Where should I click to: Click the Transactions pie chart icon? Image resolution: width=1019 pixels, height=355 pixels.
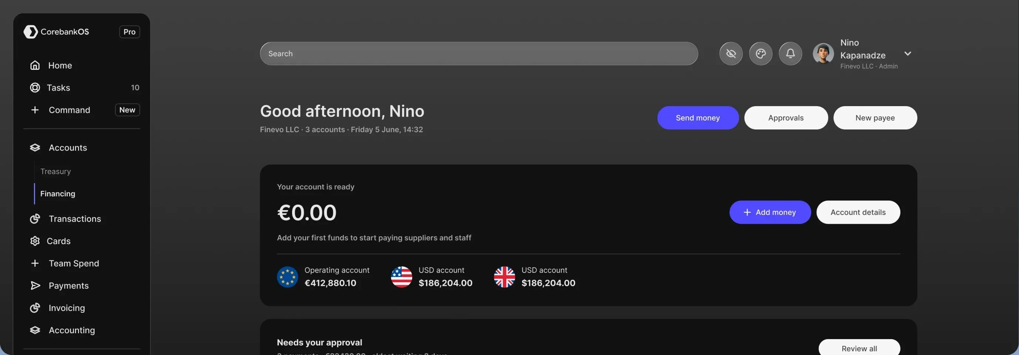[x=35, y=219]
